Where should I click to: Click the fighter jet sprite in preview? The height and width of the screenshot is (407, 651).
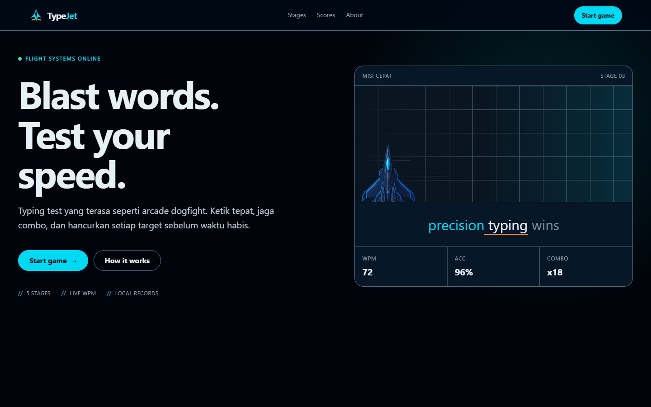tap(388, 173)
